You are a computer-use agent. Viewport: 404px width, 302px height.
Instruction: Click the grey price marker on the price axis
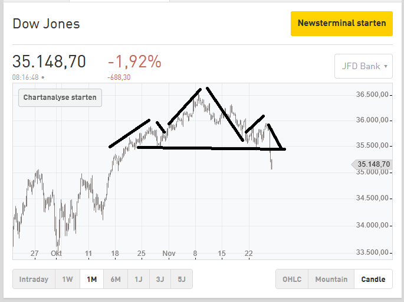pyautogui.click(x=372, y=164)
